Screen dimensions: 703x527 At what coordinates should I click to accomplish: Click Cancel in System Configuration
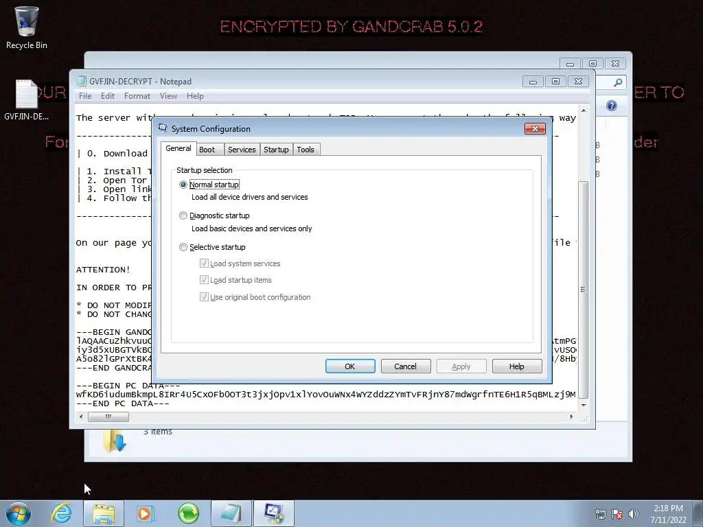coord(405,366)
